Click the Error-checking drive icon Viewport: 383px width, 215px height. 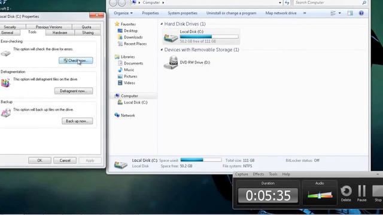pos(5,53)
